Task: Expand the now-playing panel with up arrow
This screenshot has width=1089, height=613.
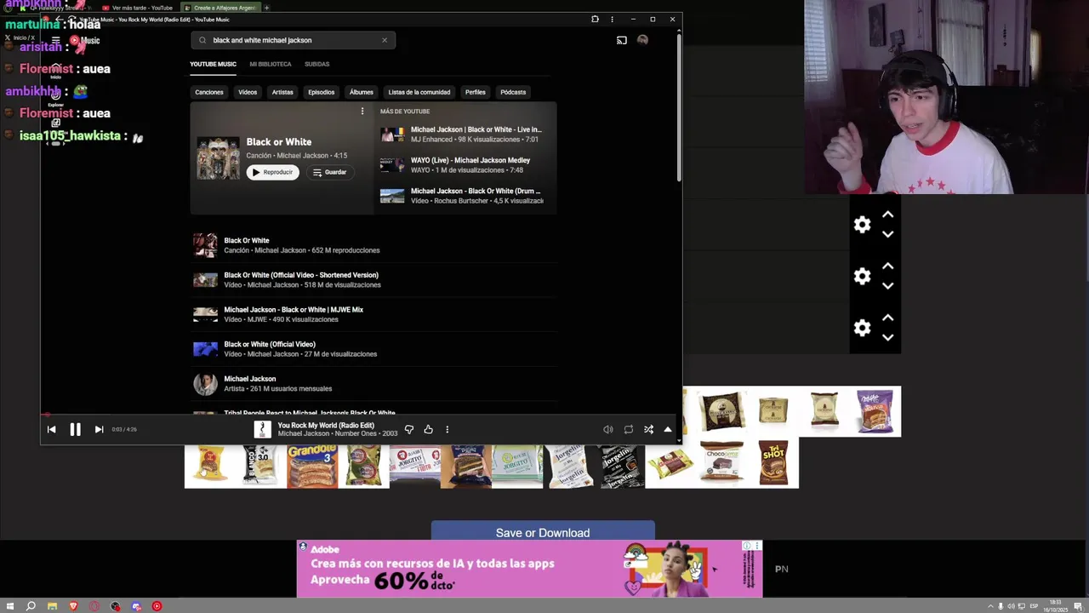Action: (668, 430)
